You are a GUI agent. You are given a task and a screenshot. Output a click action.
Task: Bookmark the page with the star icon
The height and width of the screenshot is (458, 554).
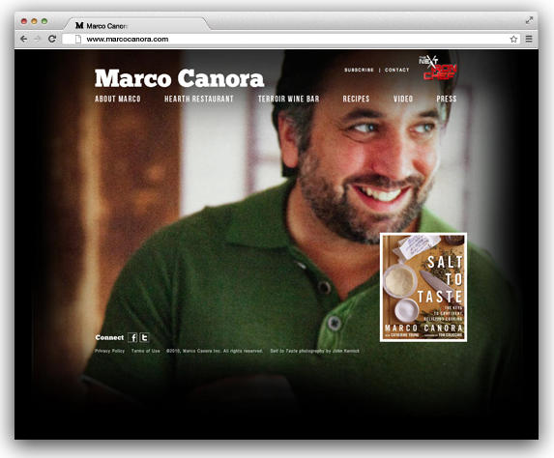tap(513, 40)
